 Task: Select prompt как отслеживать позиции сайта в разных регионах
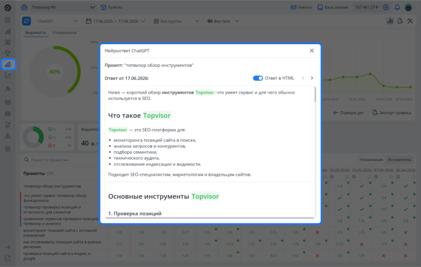pos(62,244)
